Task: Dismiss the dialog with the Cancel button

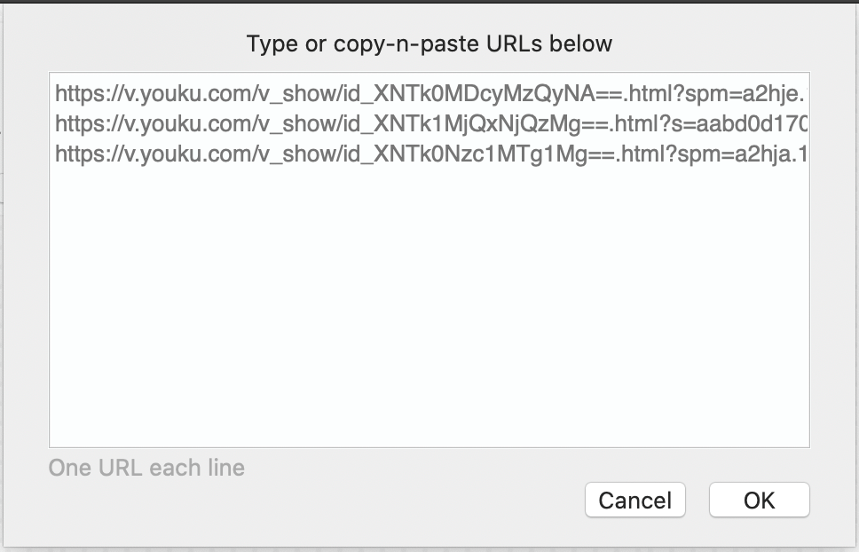Action: (634, 501)
